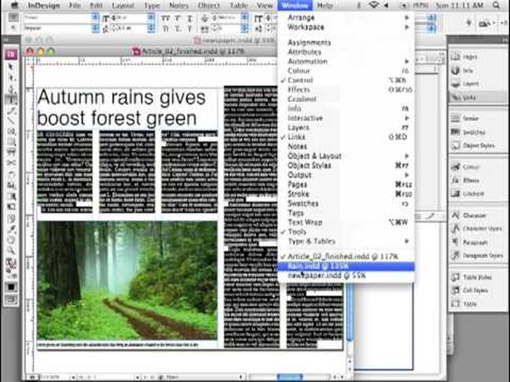Open the Layout menu
510x382 pixels.
point(123,6)
